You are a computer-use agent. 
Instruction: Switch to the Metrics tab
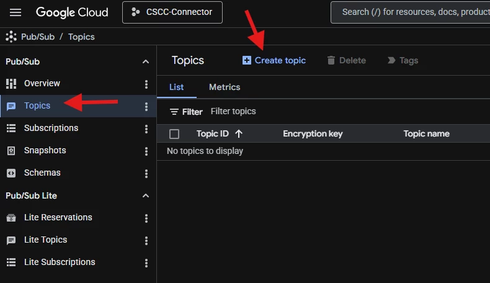click(225, 88)
